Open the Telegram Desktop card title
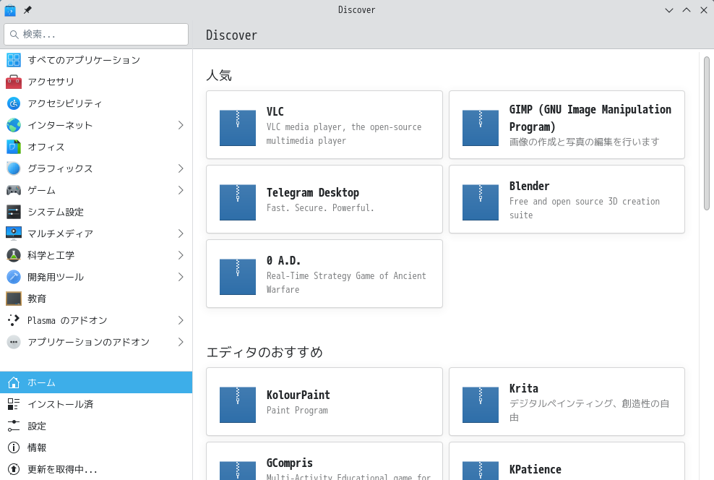Image resolution: width=714 pixels, height=480 pixels. click(313, 192)
